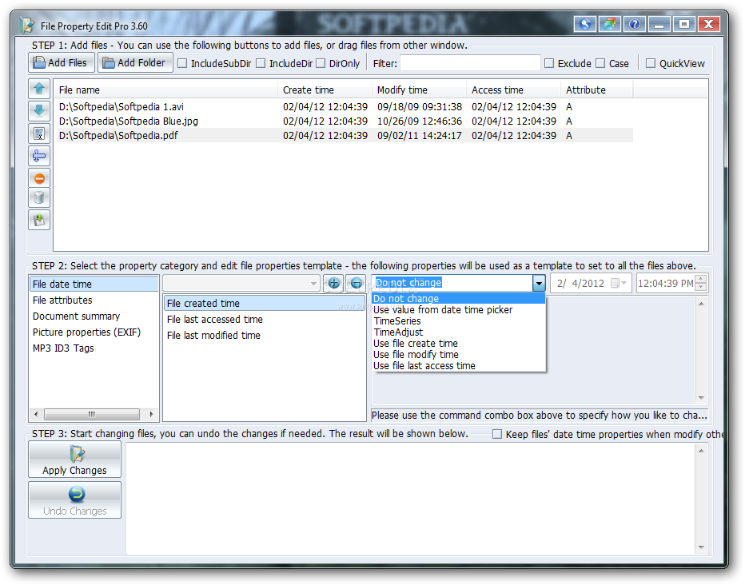745x585 pixels.
Task: Maximize the File Property Edit Pro window
Action: coord(683,24)
